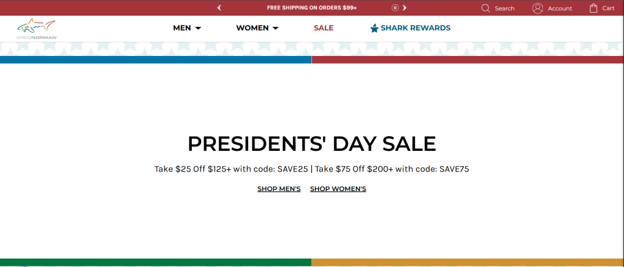This screenshot has height=267, width=624.
Task: Open the shopping bag Cart icon
Action: tap(594, 8)
